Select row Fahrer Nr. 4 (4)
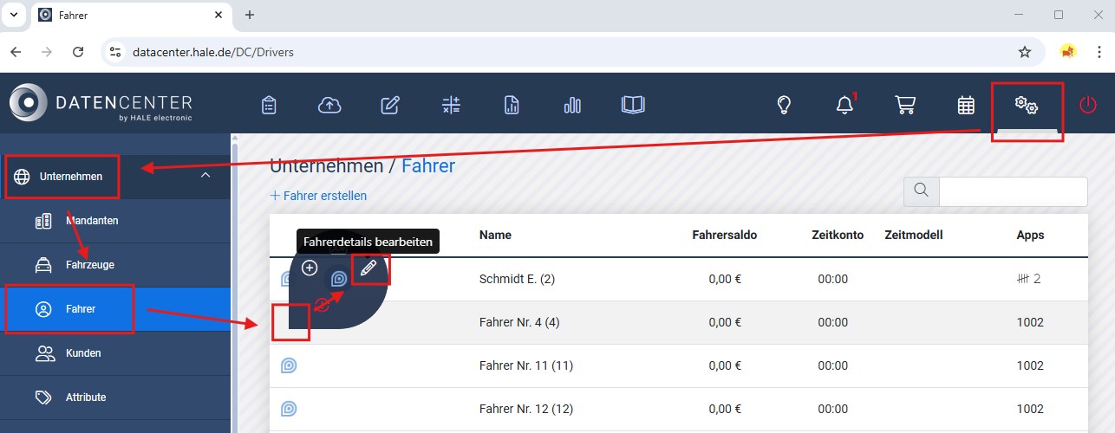This screenshot has width=1115, height=433. point(678,322)
